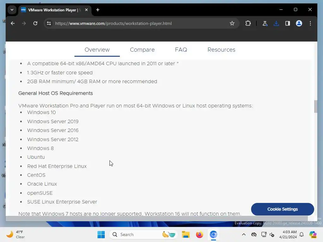Open the Resources tab
The height and width of the screenshot is (242, 323).
(221, 50)
